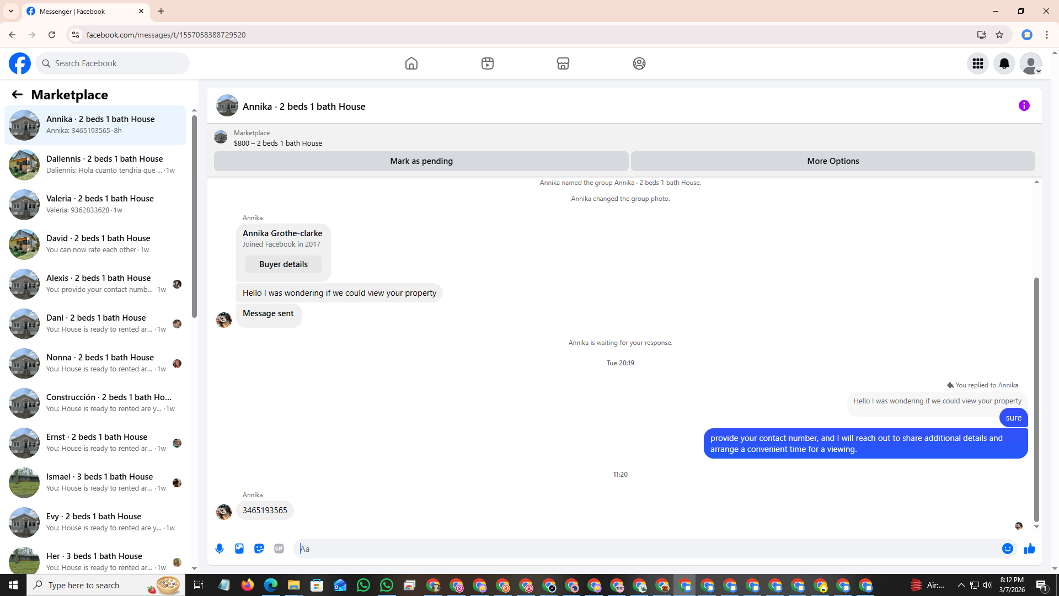Open the notifications bell

point(1004,63)
